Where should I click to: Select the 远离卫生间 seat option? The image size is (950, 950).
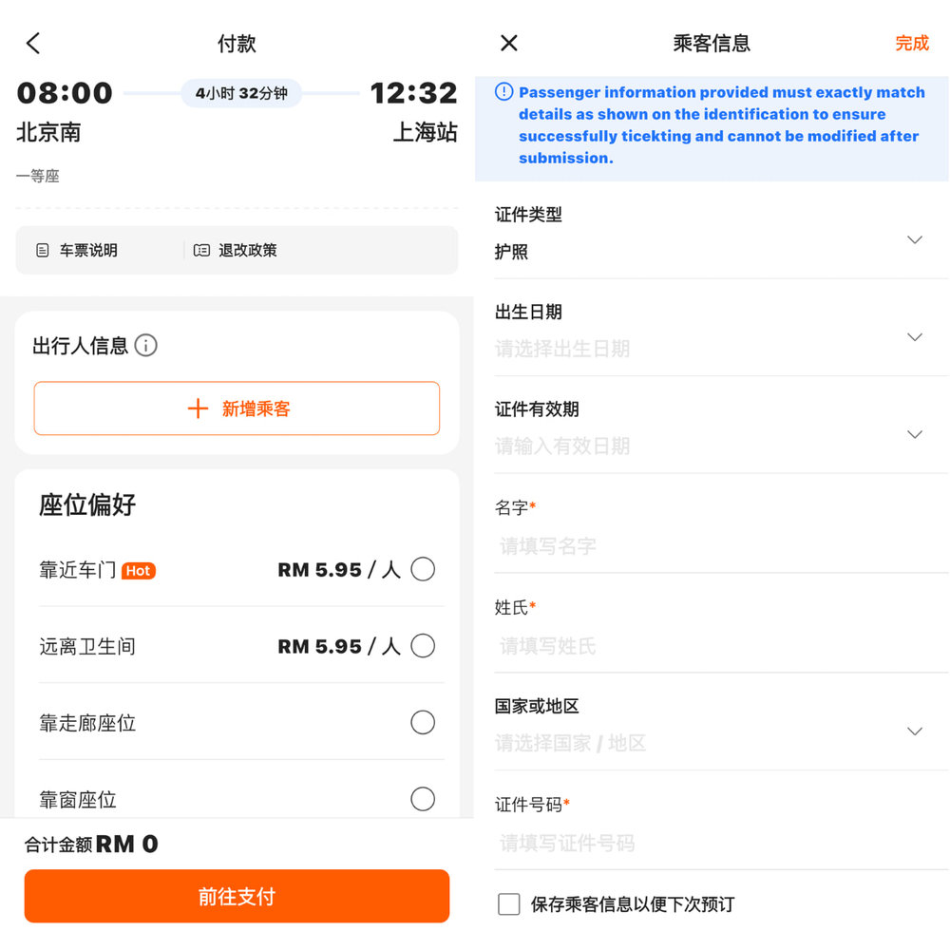(422, 646)
